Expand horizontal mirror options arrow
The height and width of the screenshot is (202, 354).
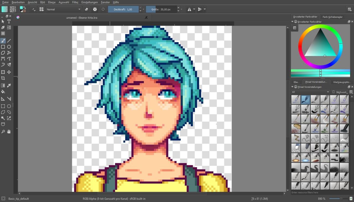tap(194, 9)
